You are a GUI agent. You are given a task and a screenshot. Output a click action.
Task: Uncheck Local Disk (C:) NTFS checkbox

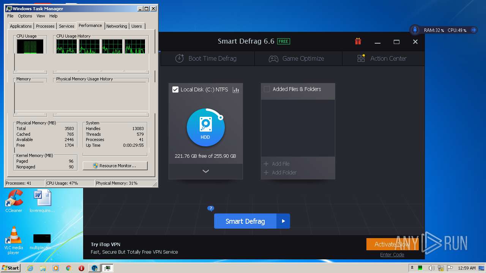tap(175, 89)
